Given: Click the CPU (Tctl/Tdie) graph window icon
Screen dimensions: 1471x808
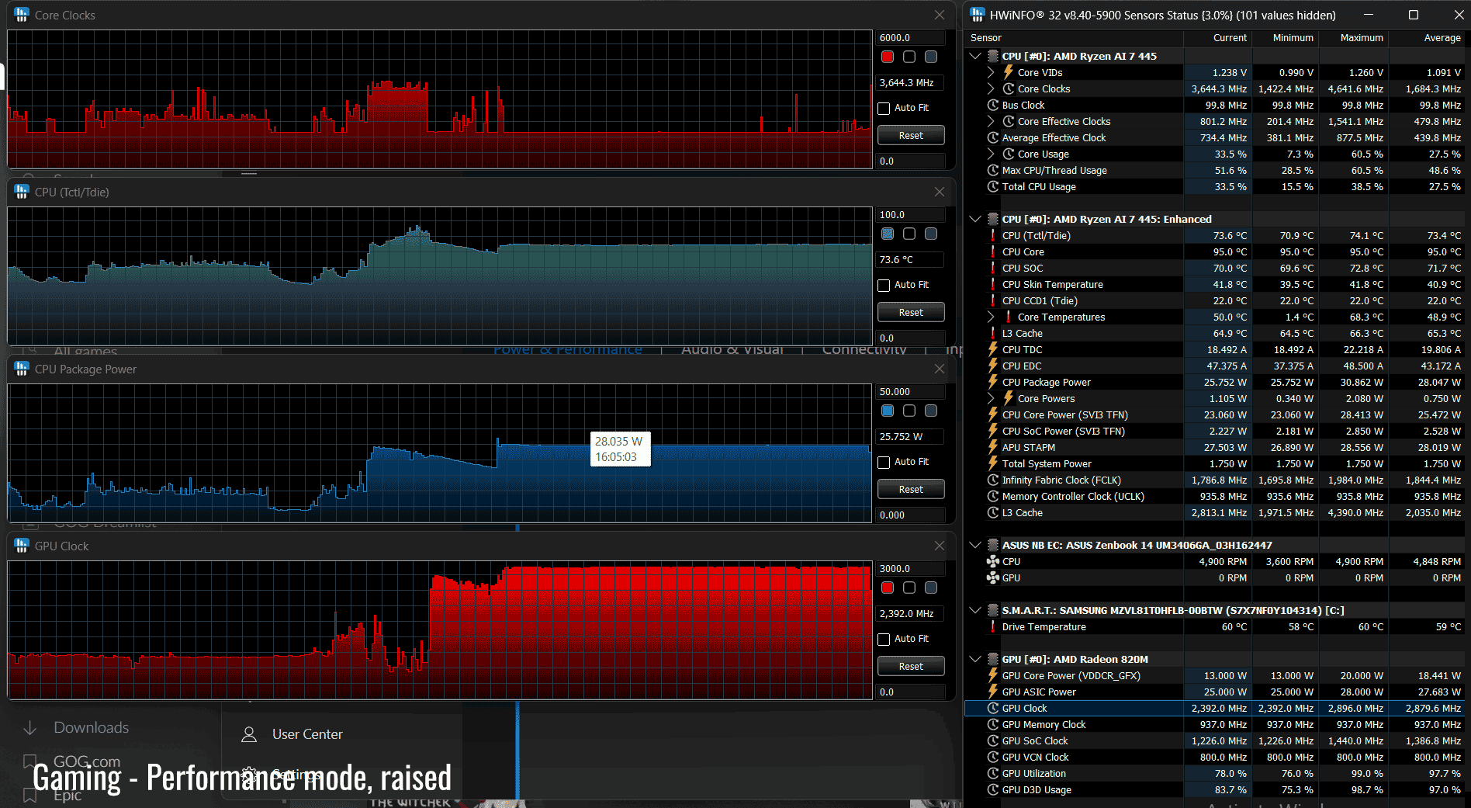Looking at the screenshot, I should click(x=22, y=192).
